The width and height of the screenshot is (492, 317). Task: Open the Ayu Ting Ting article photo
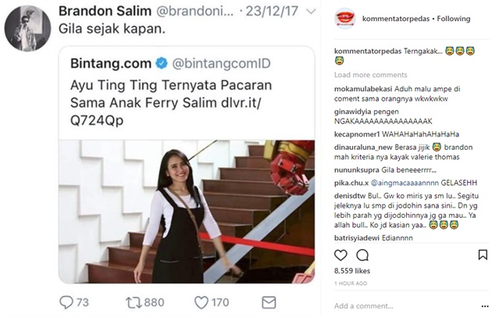pyautogui.click(x=187, y=212)
